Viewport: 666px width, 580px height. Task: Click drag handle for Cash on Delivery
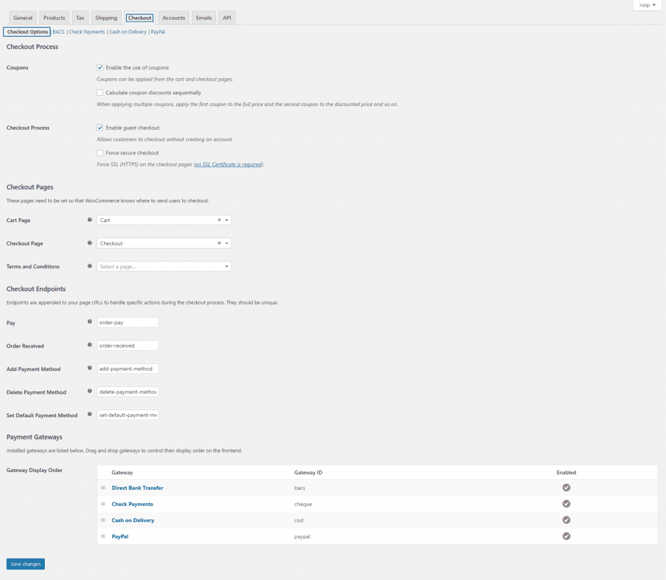(x=103, y=520)
